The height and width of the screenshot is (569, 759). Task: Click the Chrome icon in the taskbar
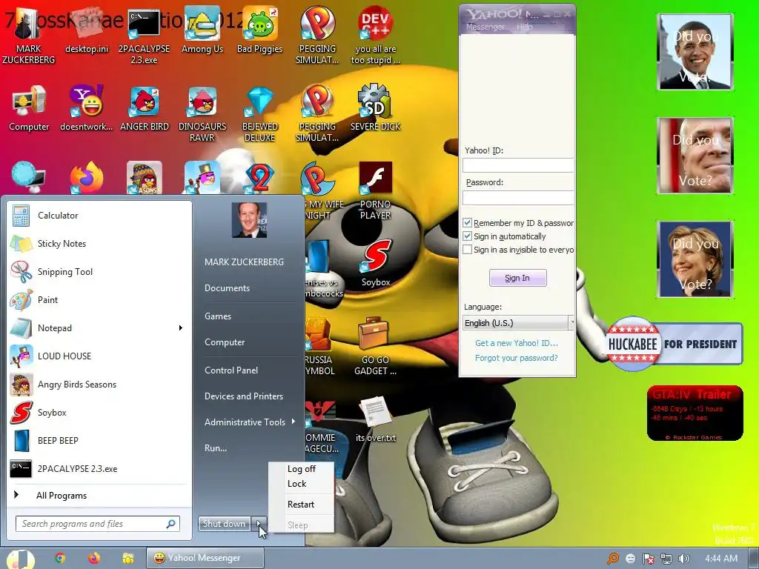[x=60, y=558]
